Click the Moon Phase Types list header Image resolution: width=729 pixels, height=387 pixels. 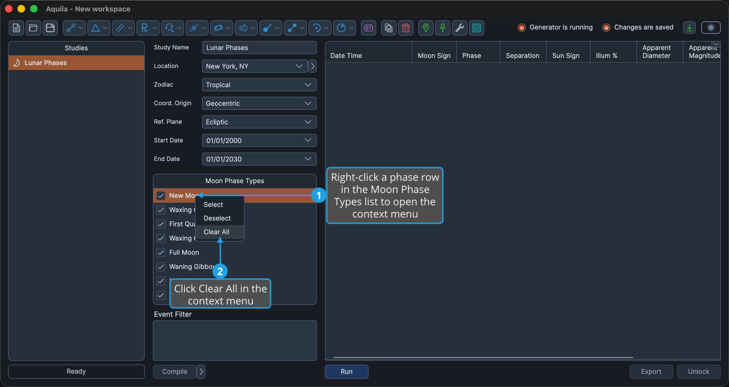[235, 181]
